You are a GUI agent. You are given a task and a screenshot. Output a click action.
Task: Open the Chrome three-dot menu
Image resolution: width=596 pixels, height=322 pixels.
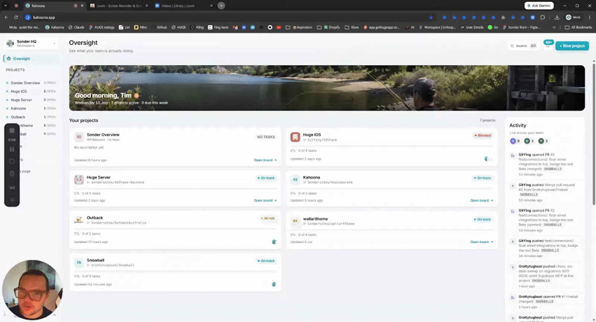tap(589, 17)
